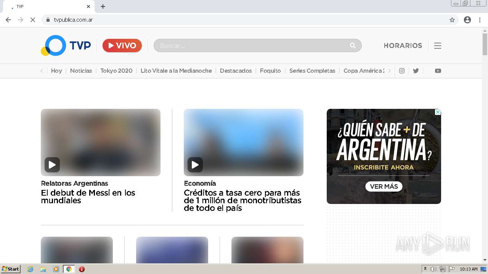Open the Copa América section
This screenshot has height=274, width=488.
[x=364, y=71]
